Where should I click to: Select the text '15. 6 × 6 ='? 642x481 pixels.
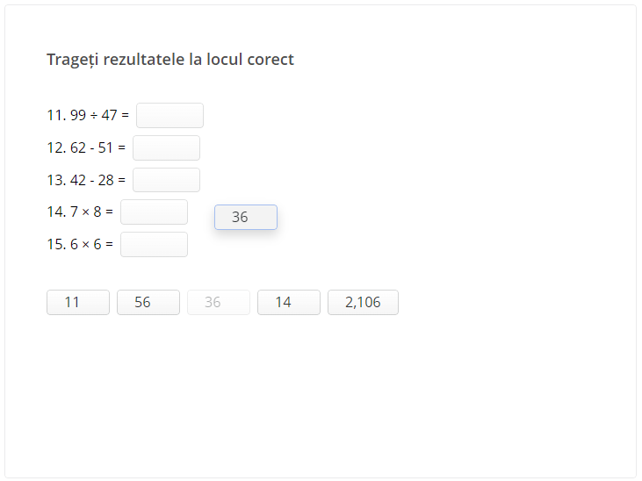coord(80,244)
